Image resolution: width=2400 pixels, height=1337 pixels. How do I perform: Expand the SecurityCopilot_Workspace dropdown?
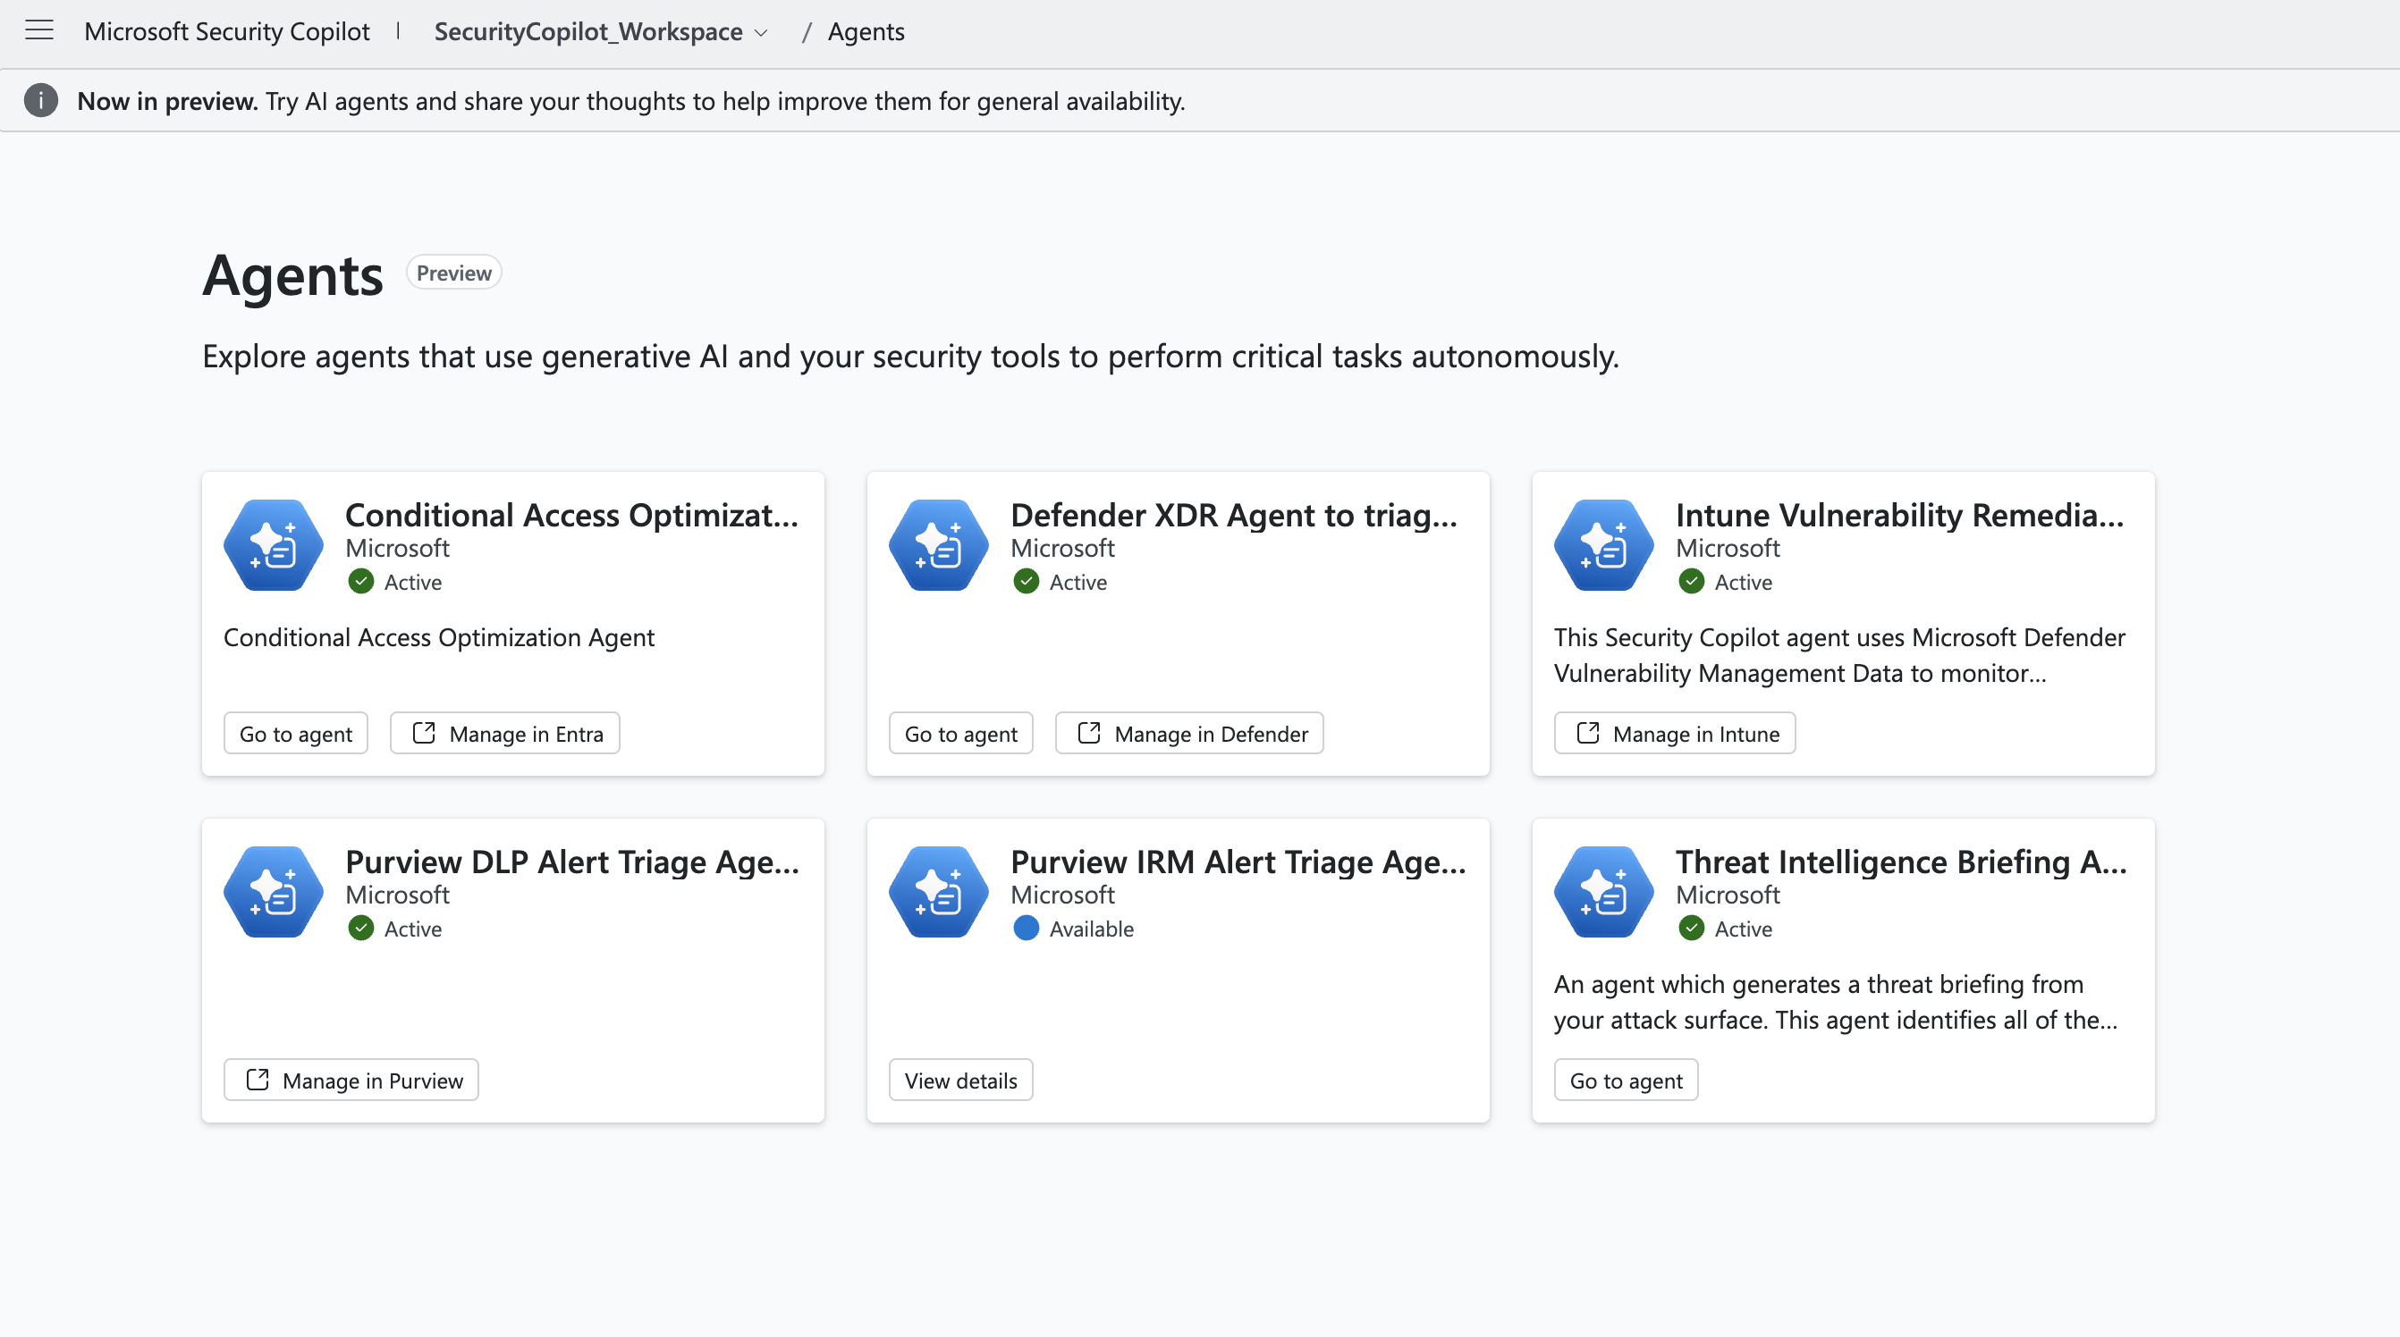(x=601, y=31)
